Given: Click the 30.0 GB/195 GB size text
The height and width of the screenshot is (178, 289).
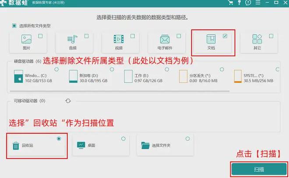Looking at the screenshot, I should (93, 81).
